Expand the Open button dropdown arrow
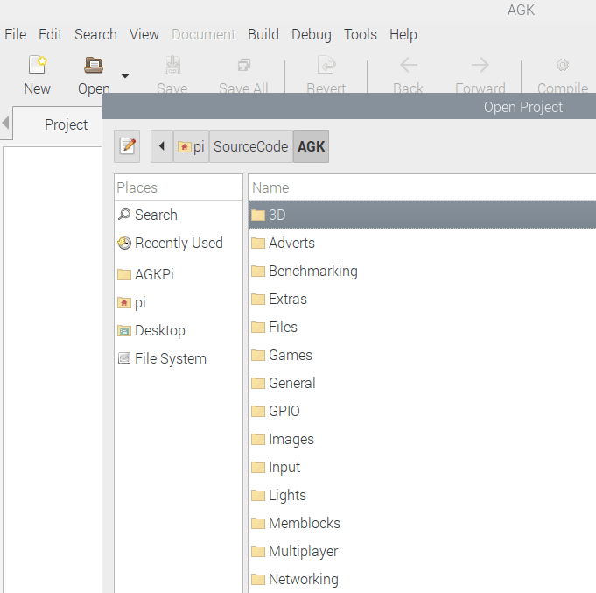 (124, 75)
